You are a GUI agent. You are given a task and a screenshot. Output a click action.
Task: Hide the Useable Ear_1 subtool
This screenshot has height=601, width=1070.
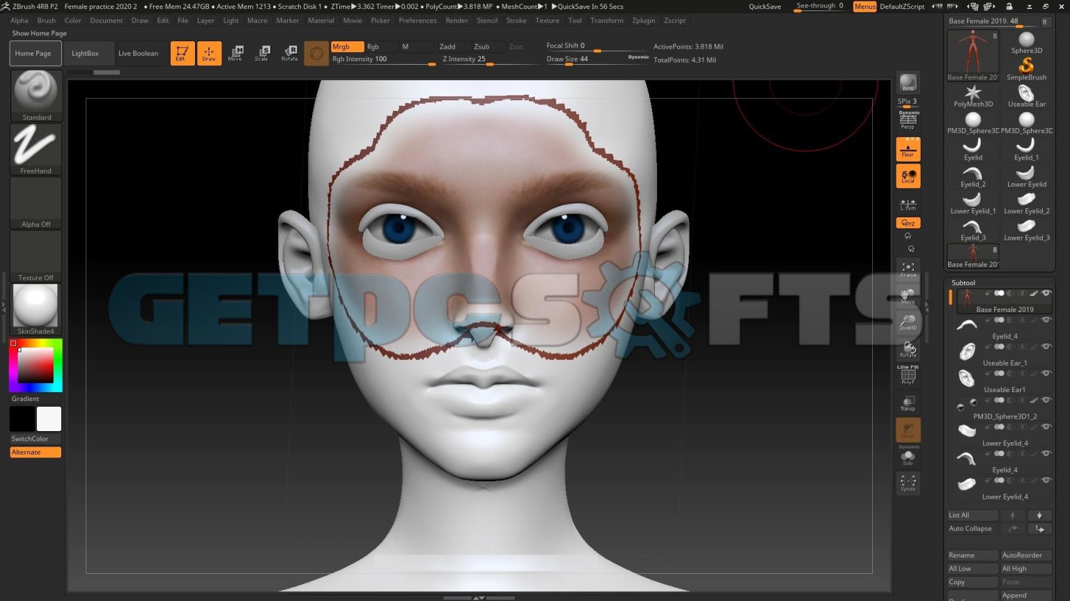click(x=1046, y=347)
